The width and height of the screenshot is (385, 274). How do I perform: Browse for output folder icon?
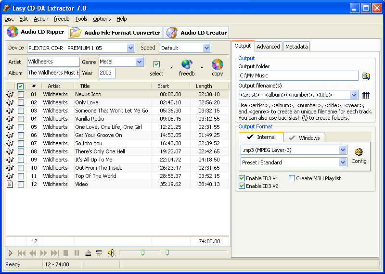[366, 76]
